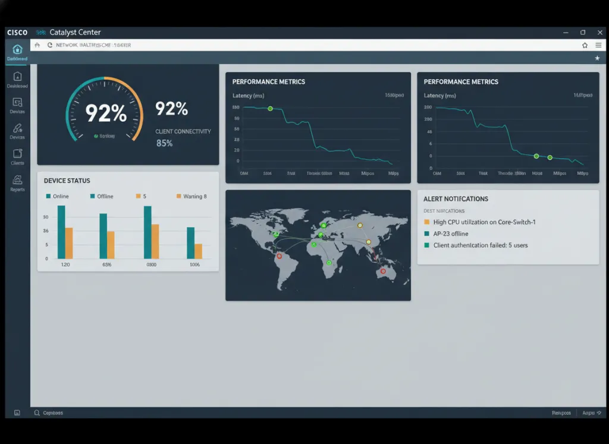Click the DEVICE STATUS heading

point(67,181)
